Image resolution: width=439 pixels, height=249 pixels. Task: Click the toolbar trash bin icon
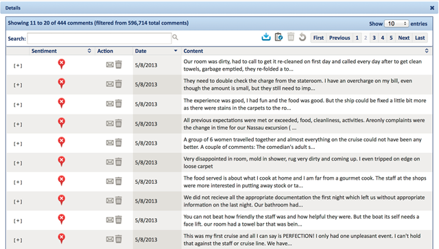coord(291,37)
